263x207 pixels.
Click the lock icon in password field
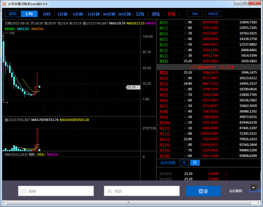109,191
